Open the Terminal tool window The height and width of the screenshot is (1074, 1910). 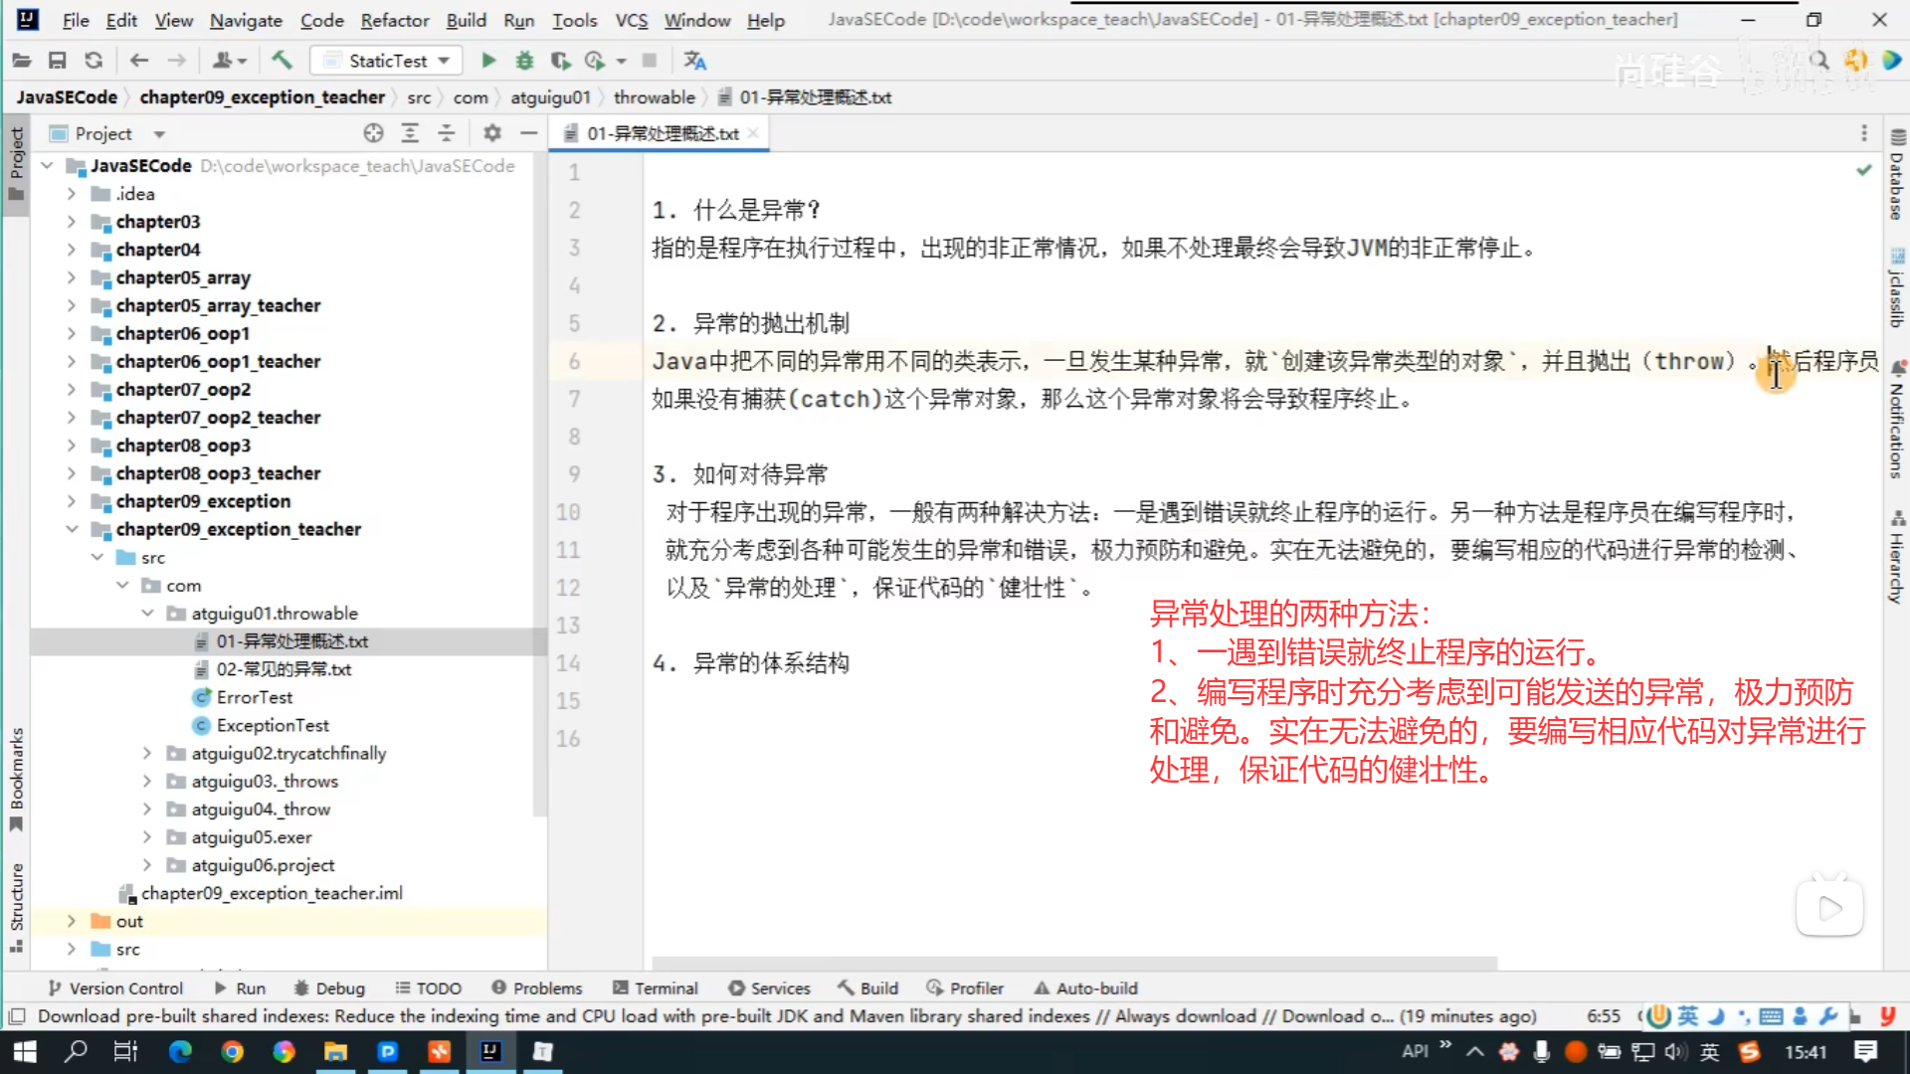click(x=656, y=987)
